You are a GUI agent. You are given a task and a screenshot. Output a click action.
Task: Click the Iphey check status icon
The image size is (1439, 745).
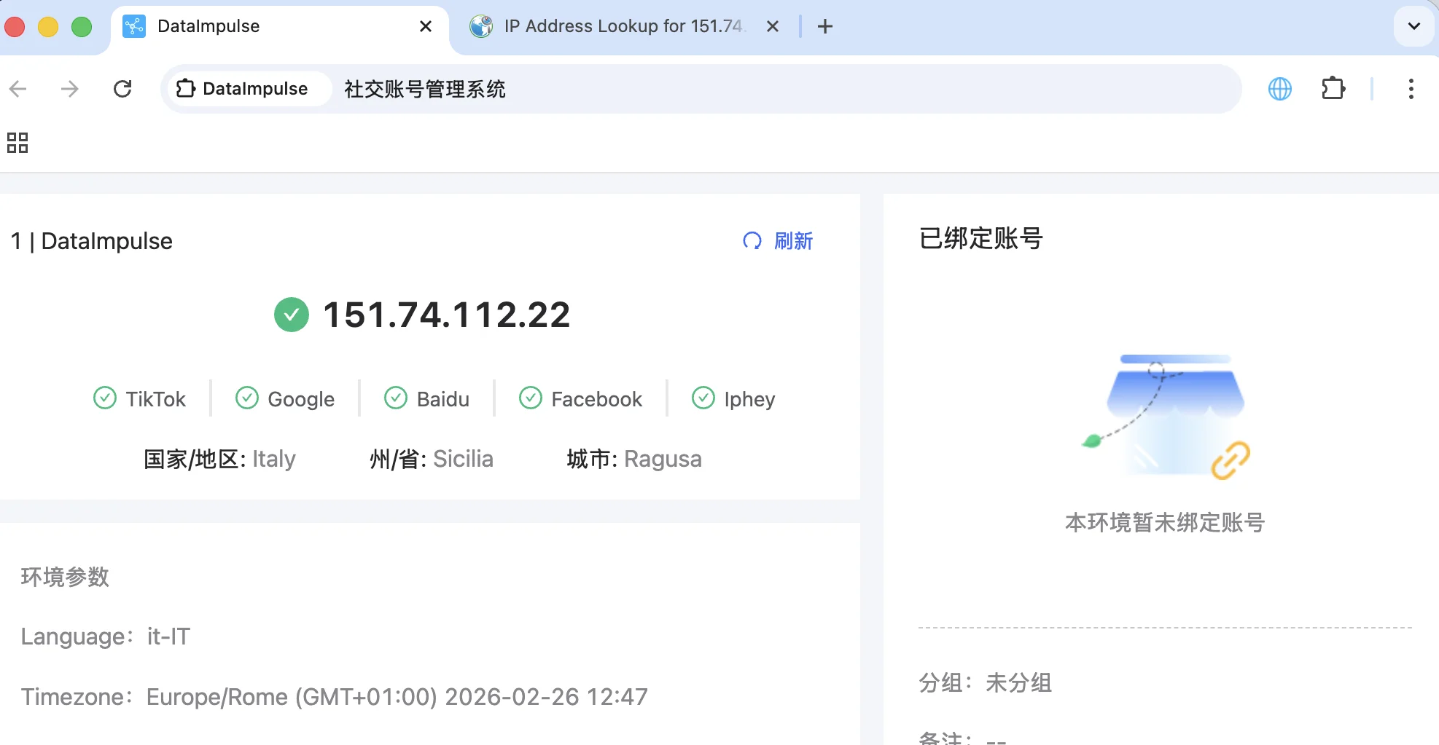702,398
